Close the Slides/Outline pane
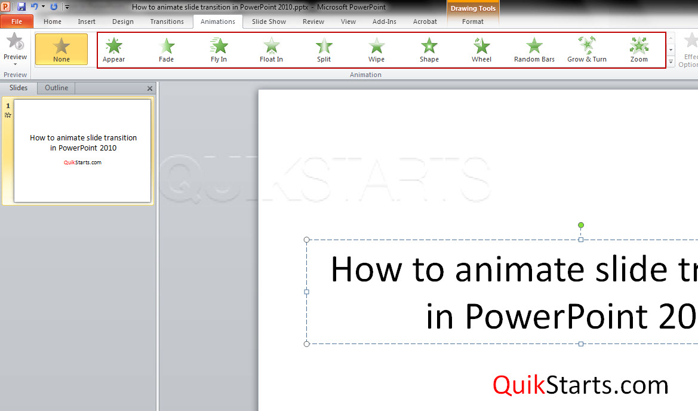This screenshot has width=698, height=411. point(149,88)
